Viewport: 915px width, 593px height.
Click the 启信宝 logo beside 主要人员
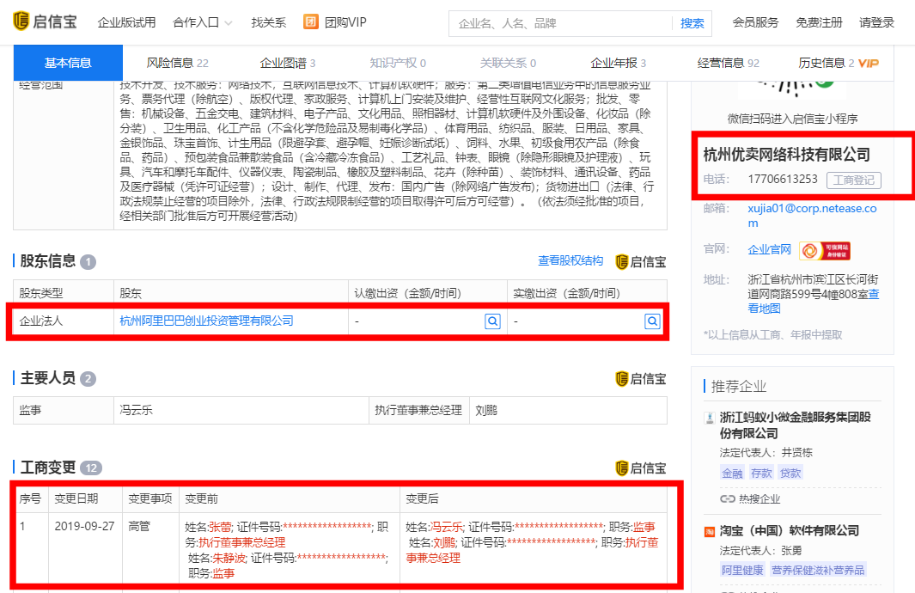tap(641, 379)
